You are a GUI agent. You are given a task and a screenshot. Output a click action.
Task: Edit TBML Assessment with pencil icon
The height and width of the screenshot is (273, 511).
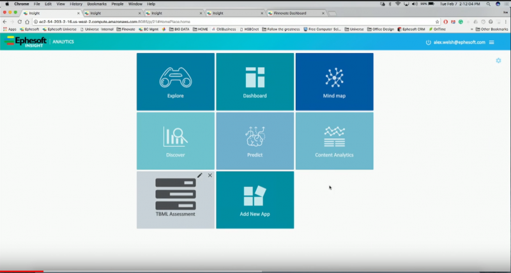tap(200, 175)
